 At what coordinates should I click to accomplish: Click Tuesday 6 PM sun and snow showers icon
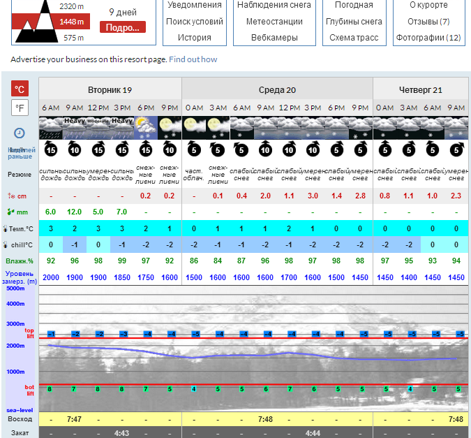(146, 128)
